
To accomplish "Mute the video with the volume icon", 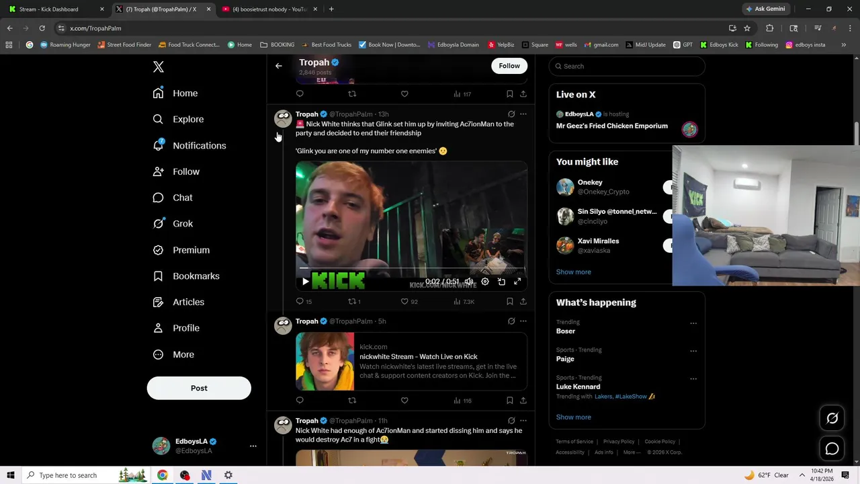I will [x=469, y=282].
